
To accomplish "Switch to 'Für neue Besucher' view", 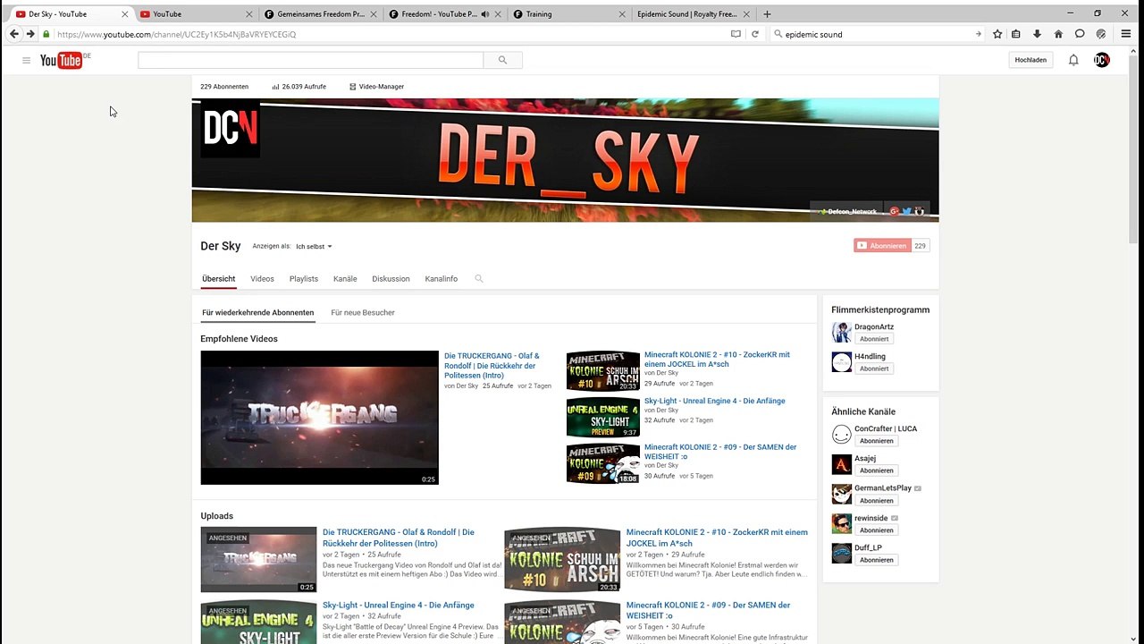I will (363, 312).
